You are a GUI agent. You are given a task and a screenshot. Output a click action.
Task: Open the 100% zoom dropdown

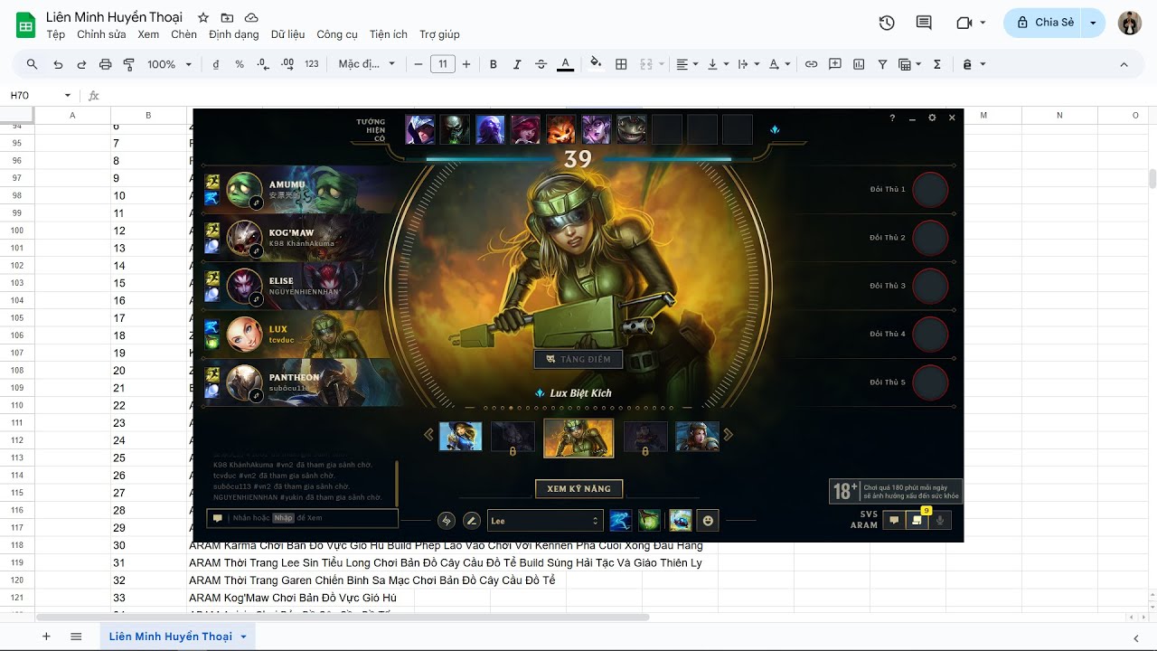click(170, 64)
